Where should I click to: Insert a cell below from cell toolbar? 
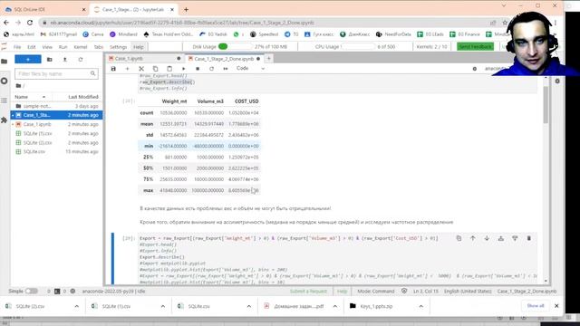(515, 238)
